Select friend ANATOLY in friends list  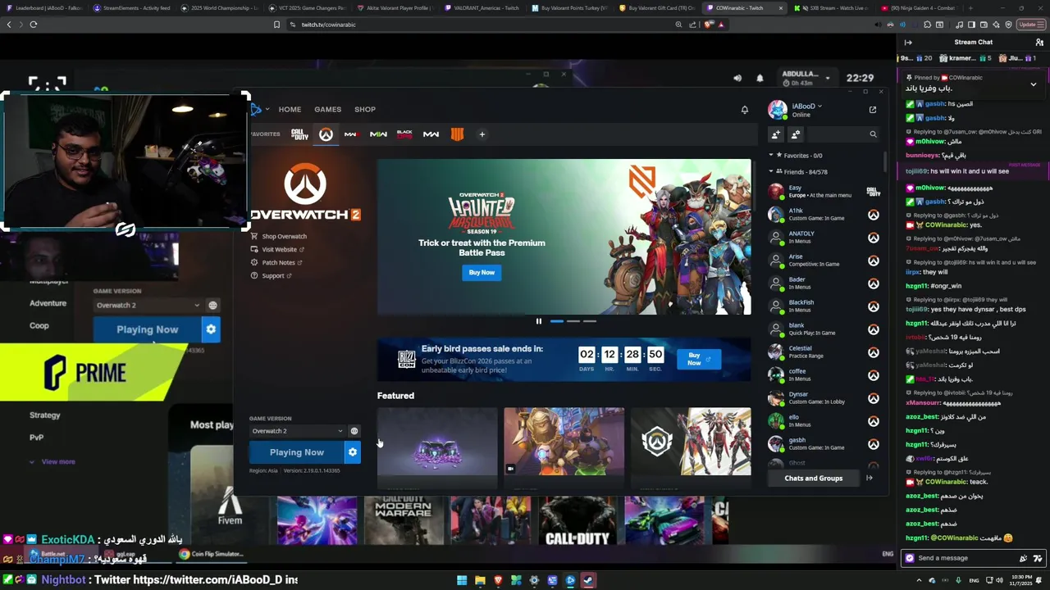(824, 238)
